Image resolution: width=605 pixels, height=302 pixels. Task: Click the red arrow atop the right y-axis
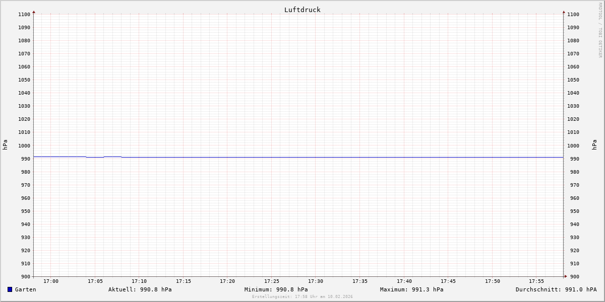(564, 12)
